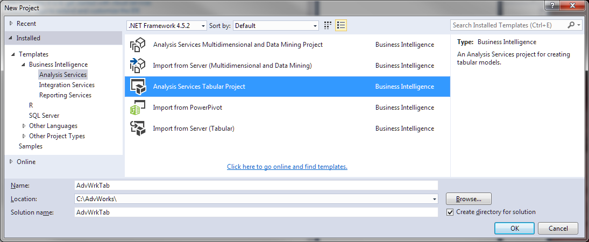Toggle Create directory for solution checkbox
Viewport: 589px width, 242px height.
point(450,212)
